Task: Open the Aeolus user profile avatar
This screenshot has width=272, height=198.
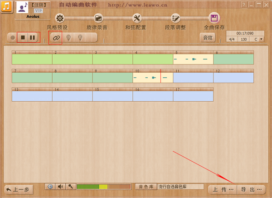Action: [22, 7]
